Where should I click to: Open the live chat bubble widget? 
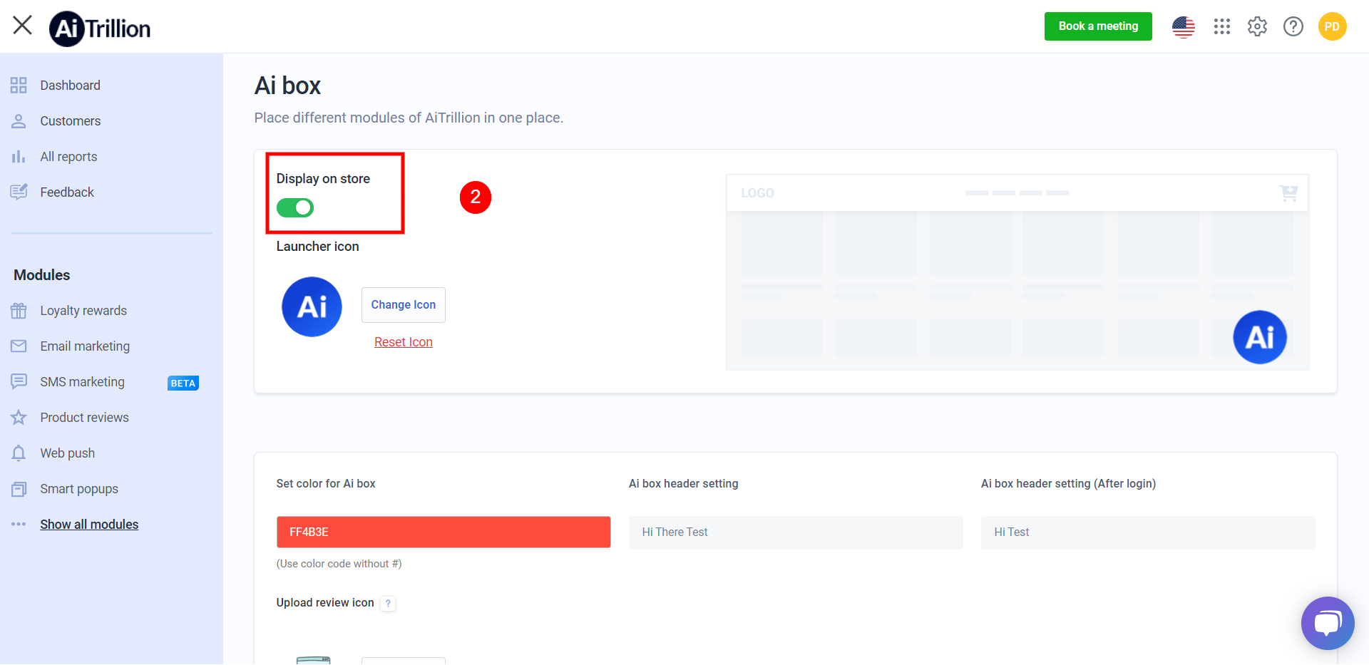click(1328, 623)
